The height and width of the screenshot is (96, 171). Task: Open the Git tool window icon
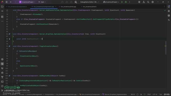tap(2, 91)
